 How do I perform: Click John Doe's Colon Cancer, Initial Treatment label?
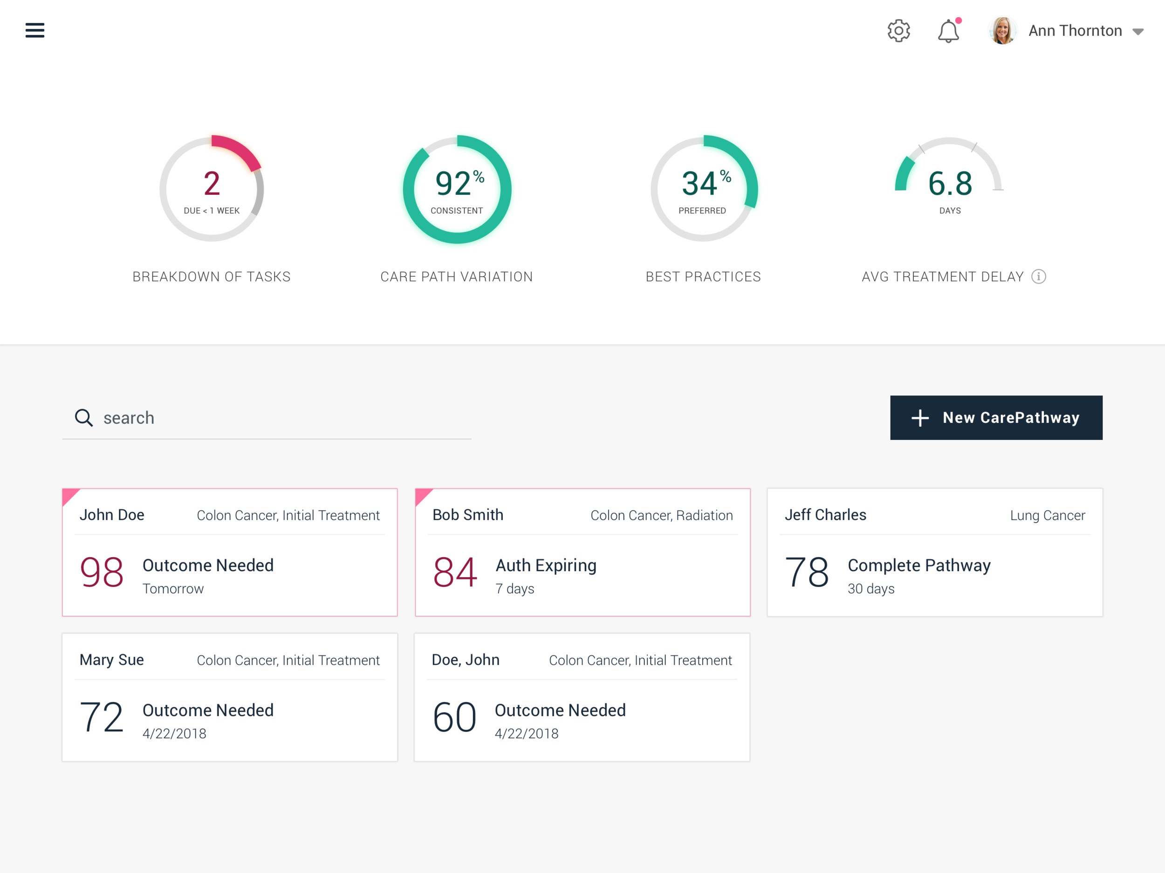[x=288, y=515]
